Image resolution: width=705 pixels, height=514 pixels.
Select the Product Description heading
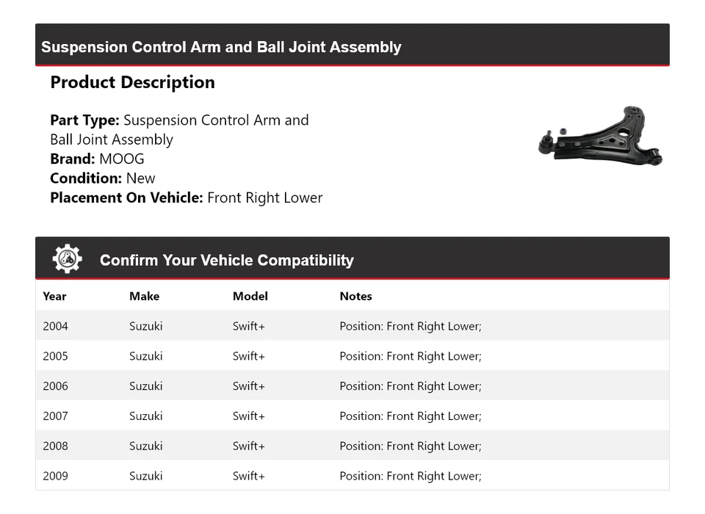[x=132, y=82]
